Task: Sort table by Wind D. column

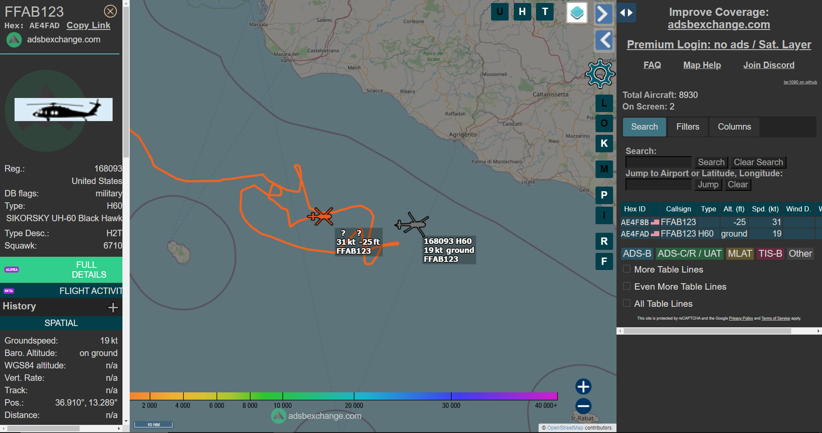Action: click(x=798, y=209)
